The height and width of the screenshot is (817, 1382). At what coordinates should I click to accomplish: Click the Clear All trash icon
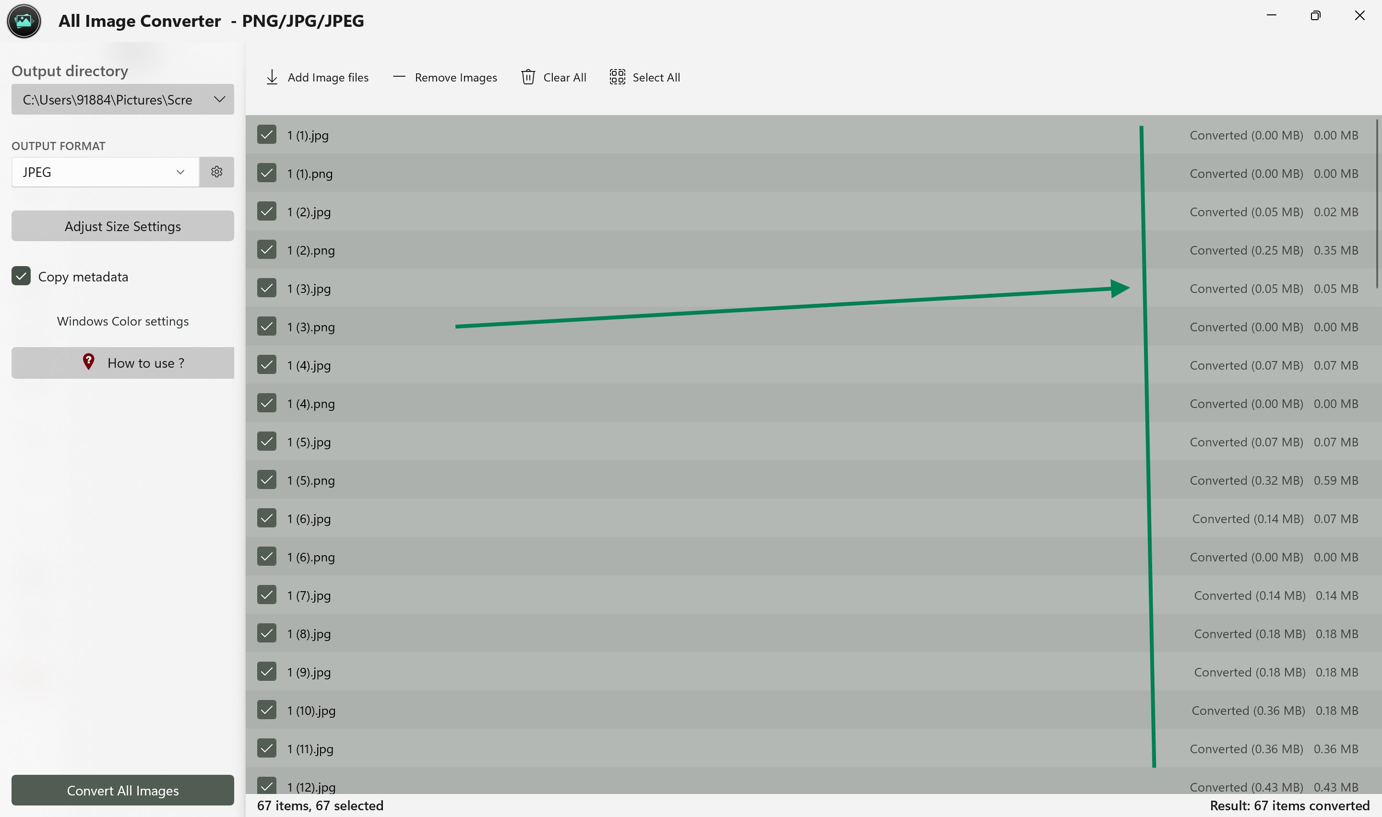coord(528,77)
